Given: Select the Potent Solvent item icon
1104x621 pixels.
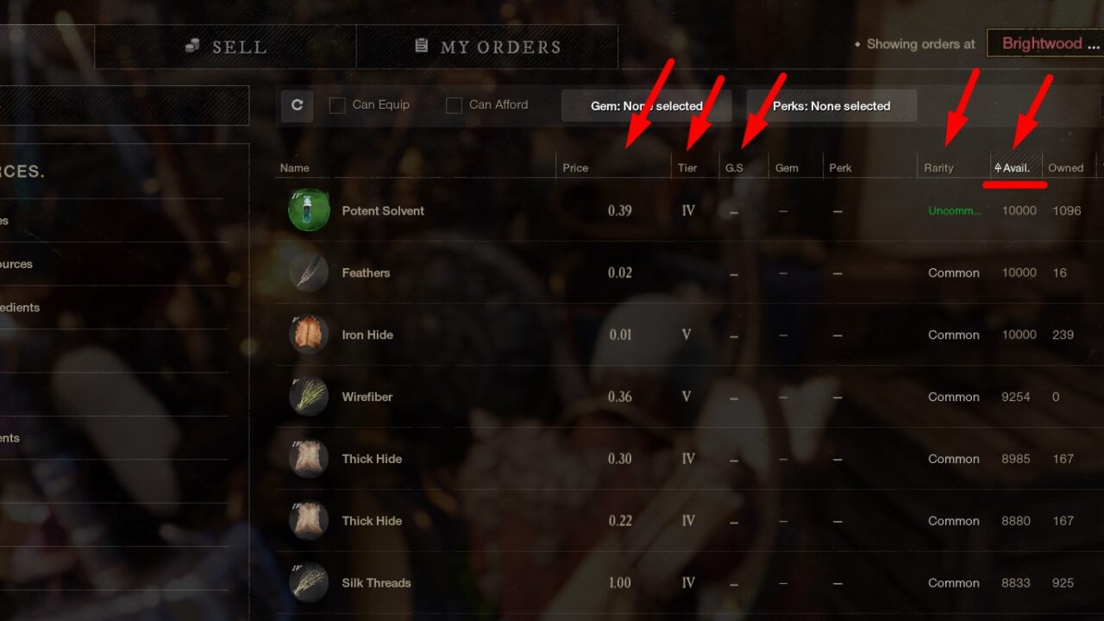Looking at the screenshot, I should pyautogui.click(x=309, y=210).
